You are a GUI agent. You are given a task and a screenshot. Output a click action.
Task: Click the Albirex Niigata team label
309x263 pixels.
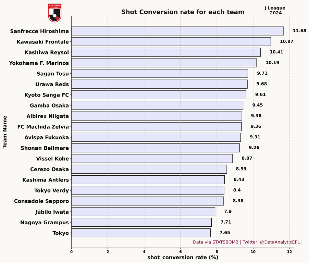click(x=48, y=116)
